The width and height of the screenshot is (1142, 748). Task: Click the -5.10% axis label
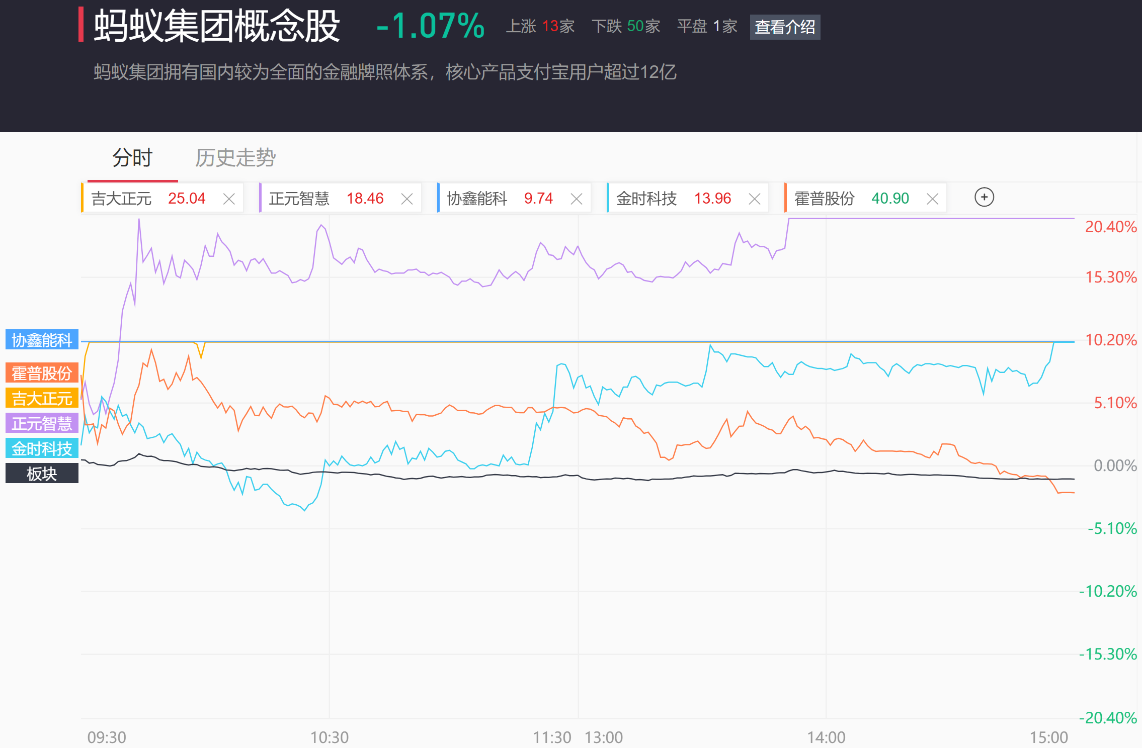(x=1112, y=528)
